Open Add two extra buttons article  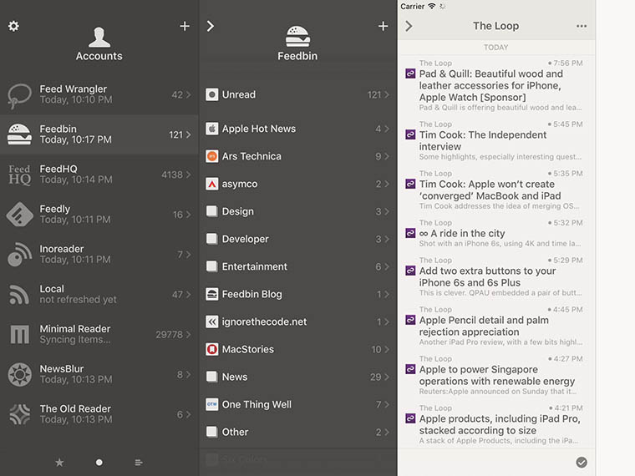pos(496,276)
